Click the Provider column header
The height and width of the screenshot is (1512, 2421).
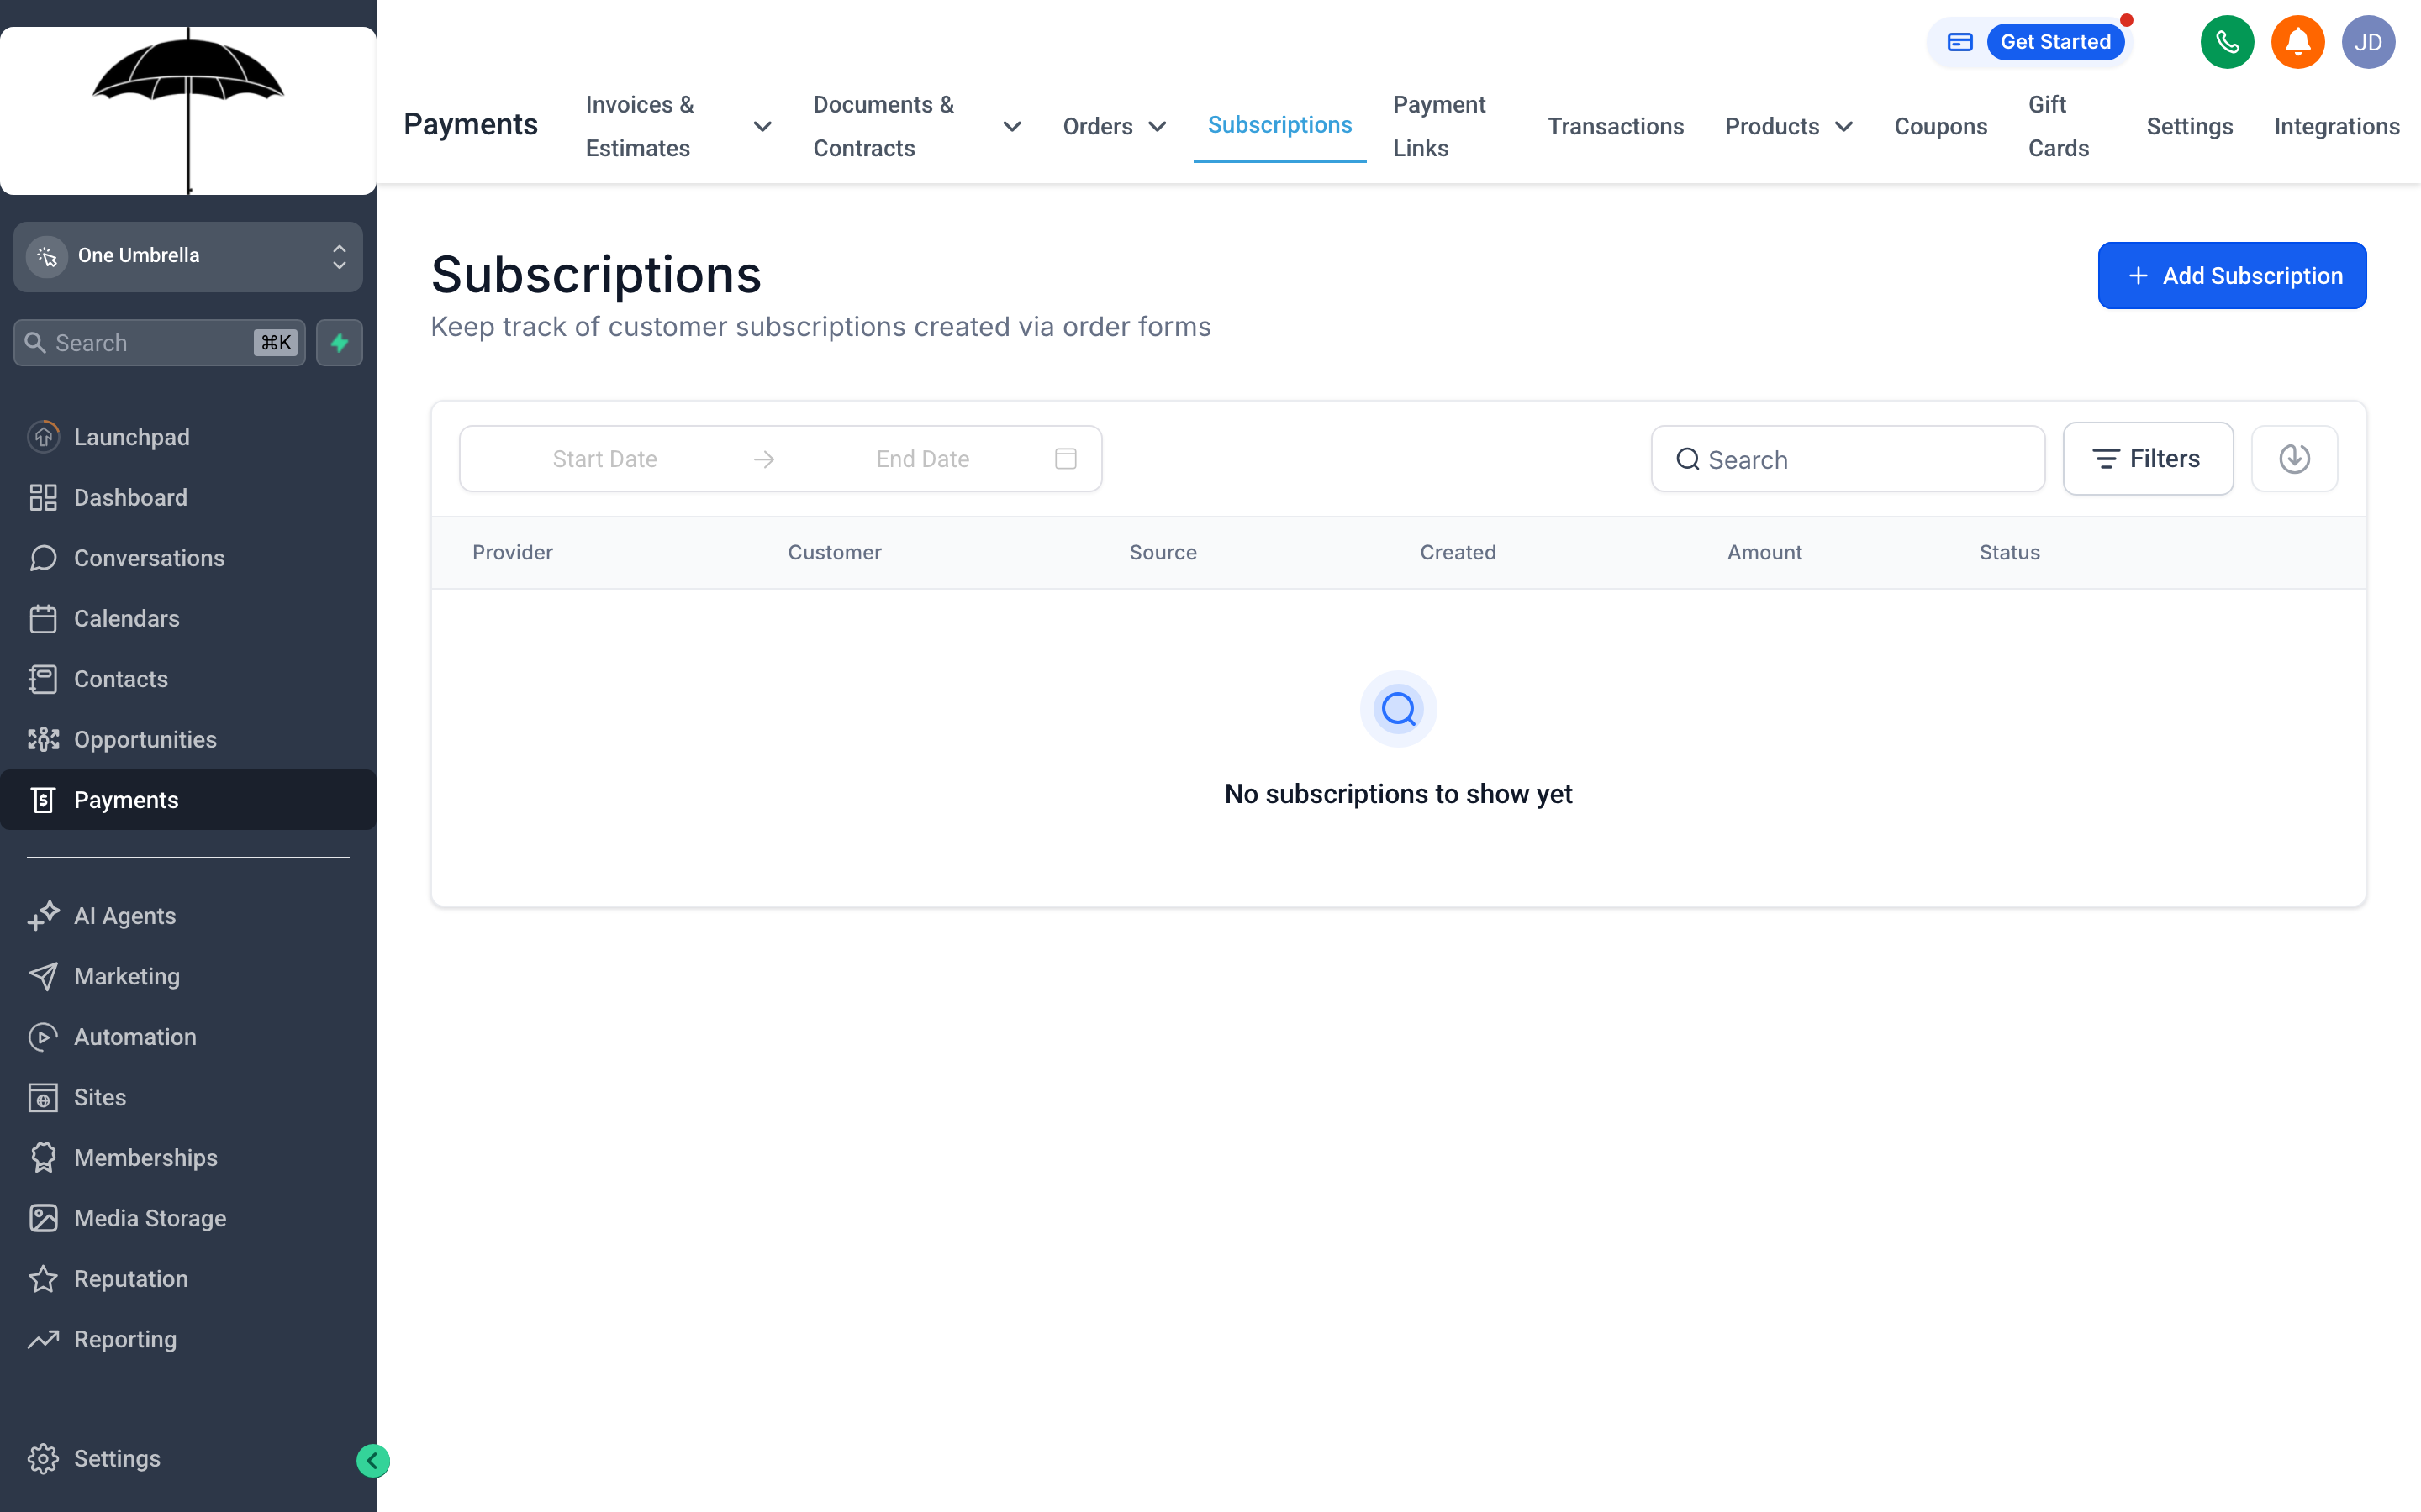512,553
